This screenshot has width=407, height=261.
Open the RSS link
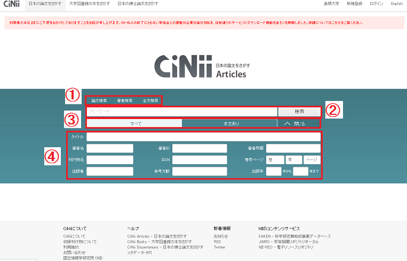click(x=217, y=242)
